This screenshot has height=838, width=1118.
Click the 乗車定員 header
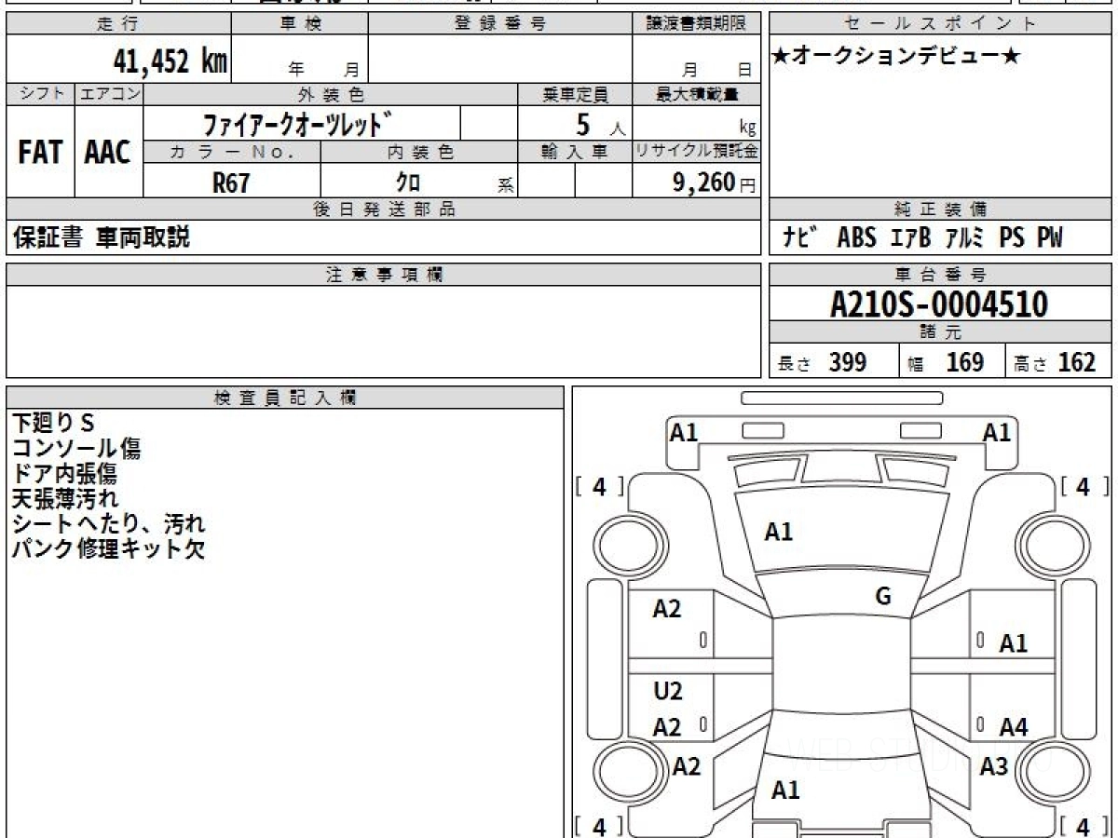pos(575,94)
